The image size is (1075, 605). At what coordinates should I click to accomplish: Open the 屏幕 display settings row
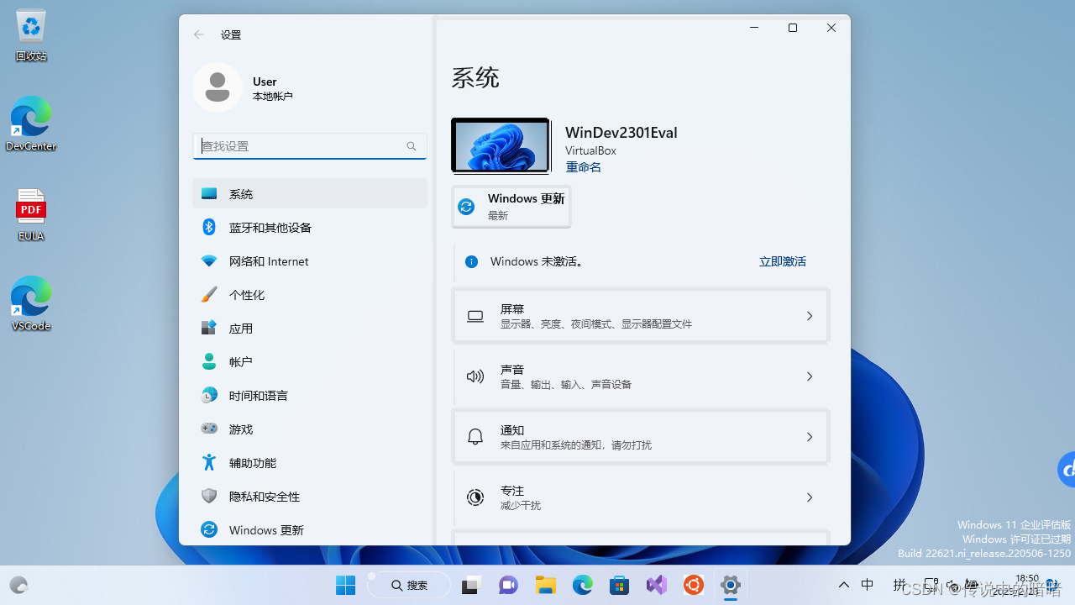click(x=641, y=316)
